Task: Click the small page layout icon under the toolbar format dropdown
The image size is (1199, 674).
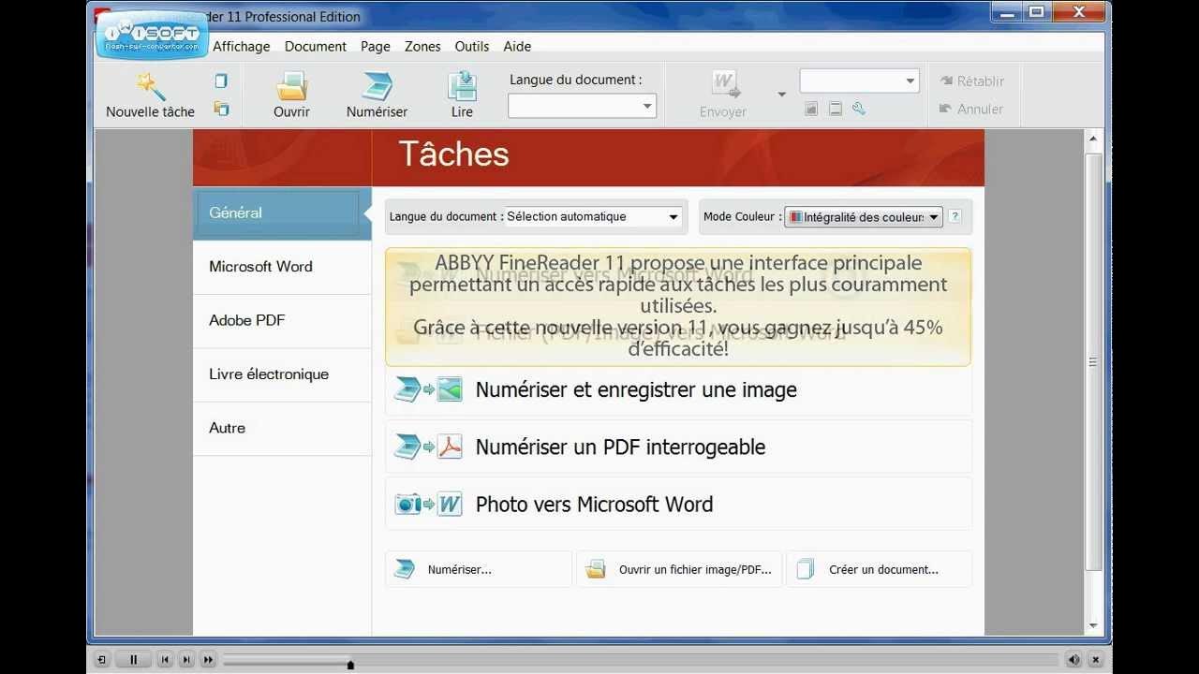Action: [835, 109]
